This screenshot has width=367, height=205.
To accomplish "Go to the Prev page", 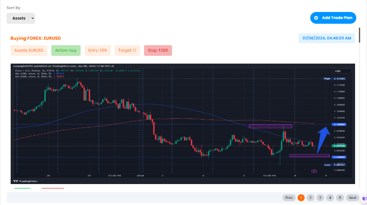I will [x=289, y=198].
